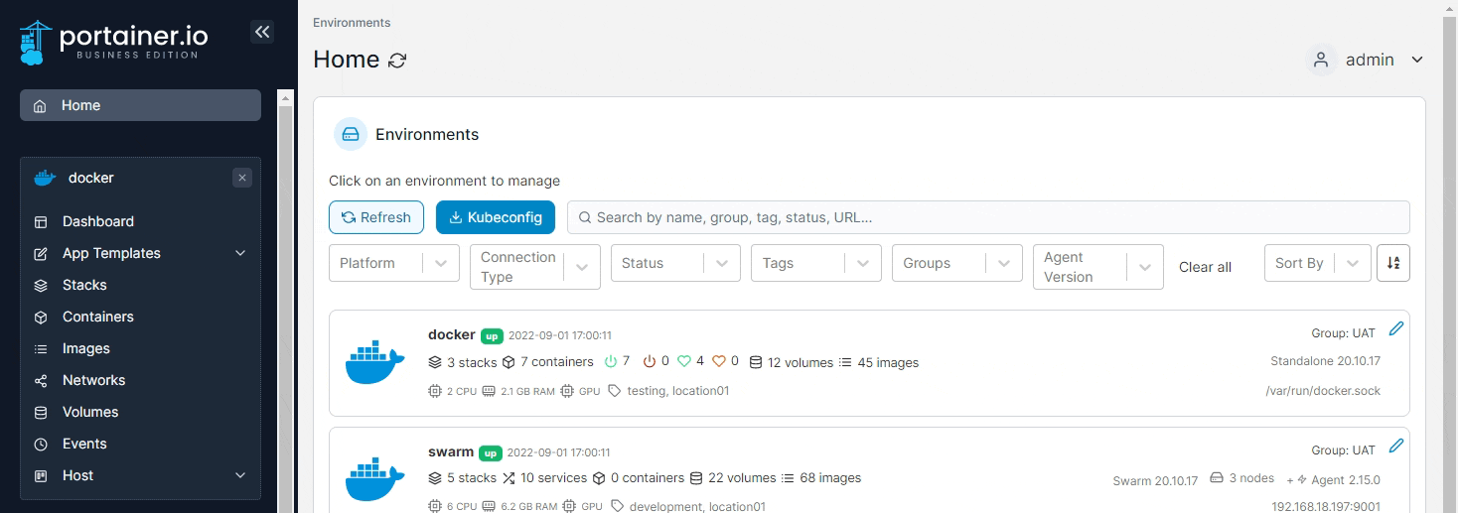This screenshot has height=513, width=1458.
Task: Click the edit pencil for swarm environment
Action: [1396, 446]
